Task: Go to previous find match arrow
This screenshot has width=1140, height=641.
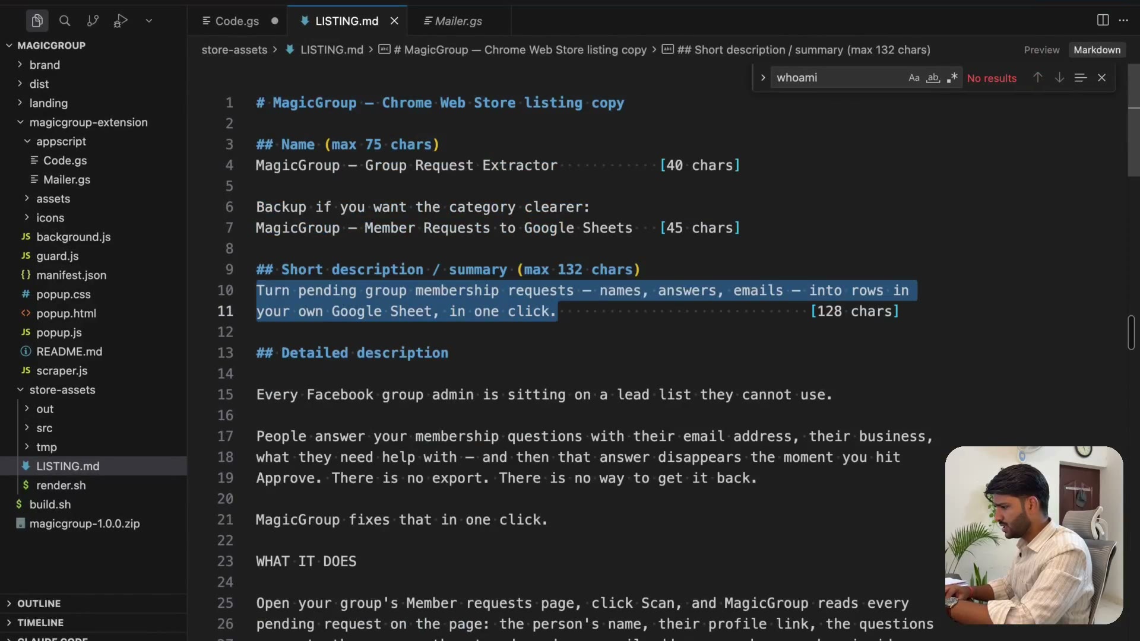Action: (x=1037, y=78)
